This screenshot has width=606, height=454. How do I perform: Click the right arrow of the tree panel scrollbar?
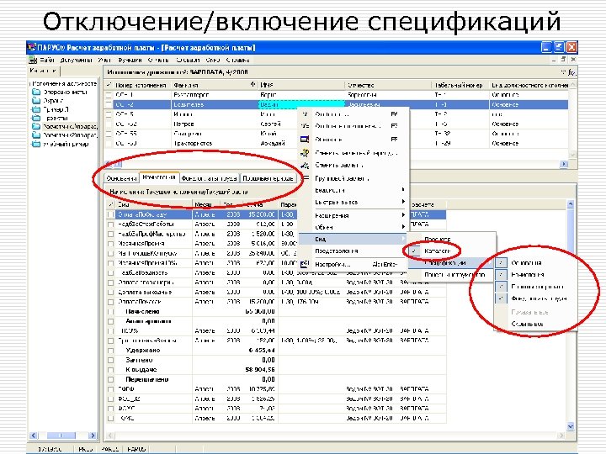click(92, 436)
